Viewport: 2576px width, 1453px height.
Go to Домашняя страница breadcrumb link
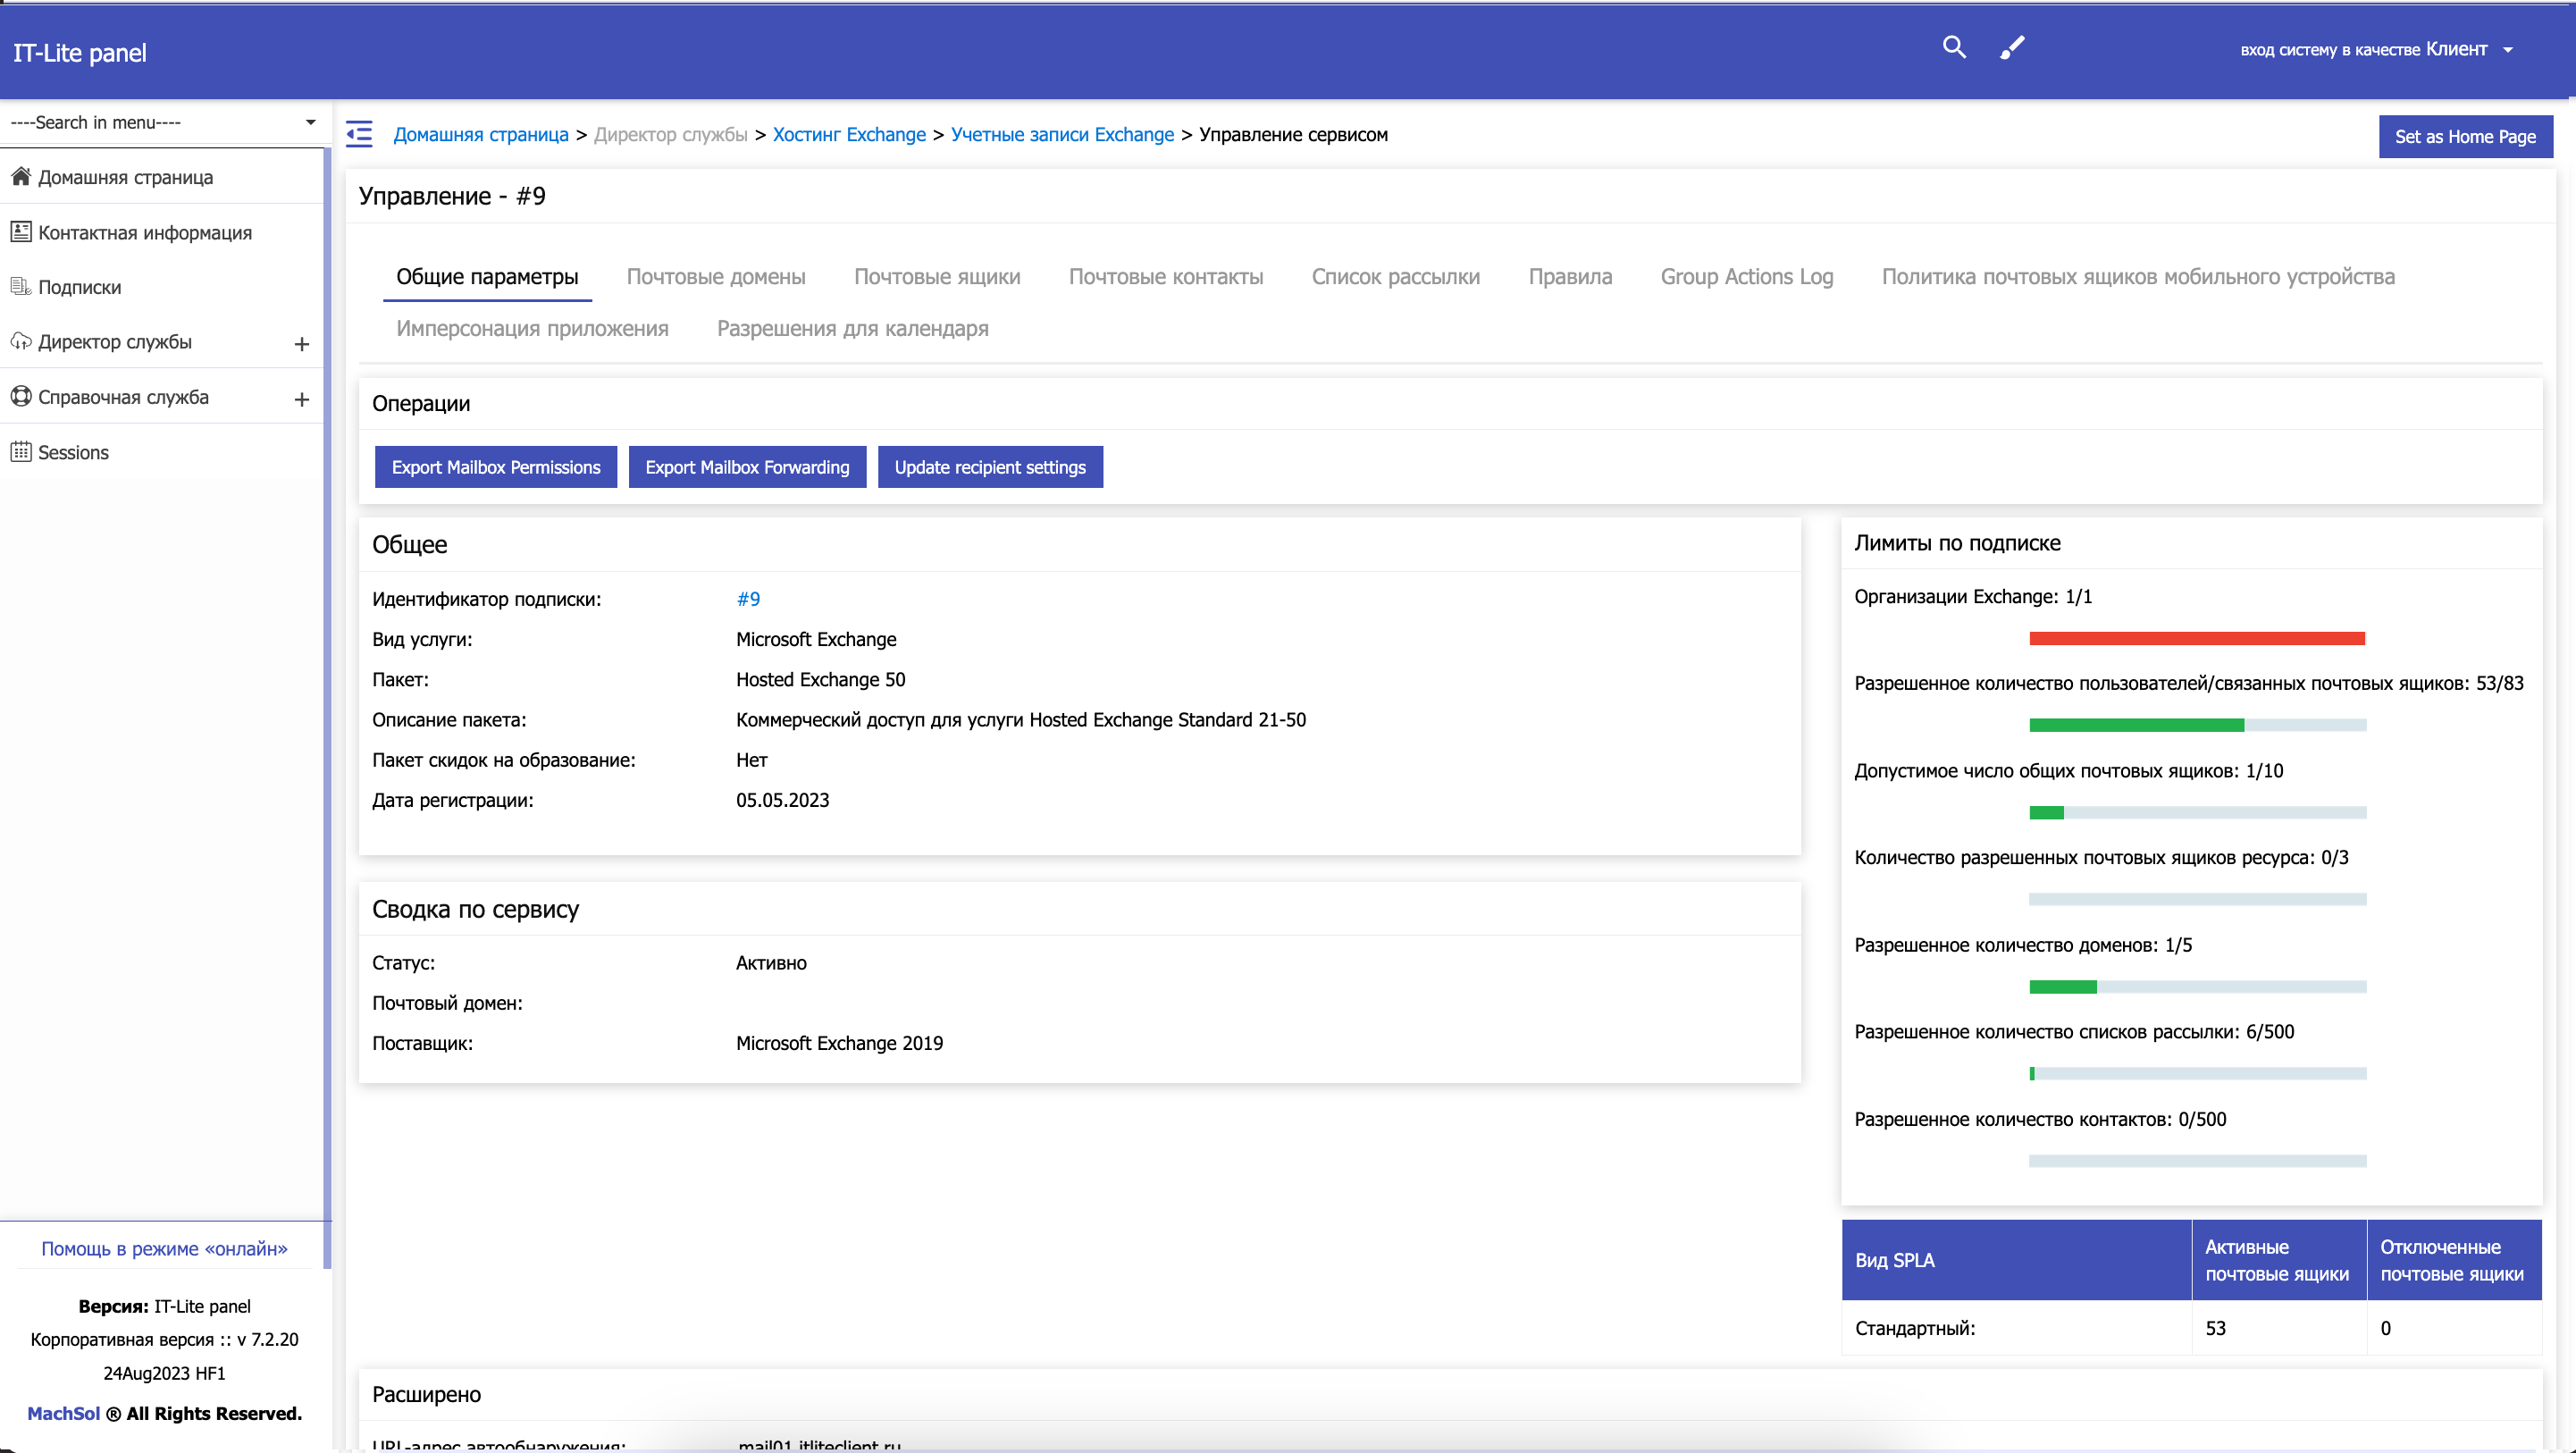[481, 134]
